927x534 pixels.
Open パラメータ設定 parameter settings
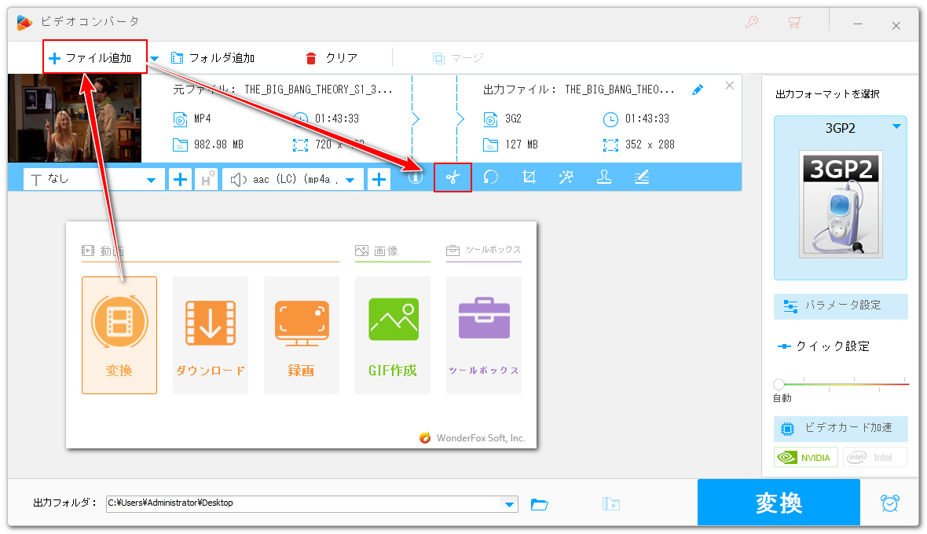[841, 305]
